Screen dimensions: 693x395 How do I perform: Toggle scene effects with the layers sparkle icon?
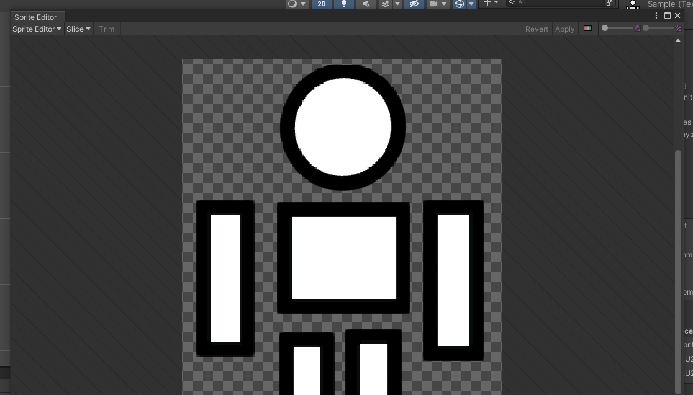click(386, 4)
